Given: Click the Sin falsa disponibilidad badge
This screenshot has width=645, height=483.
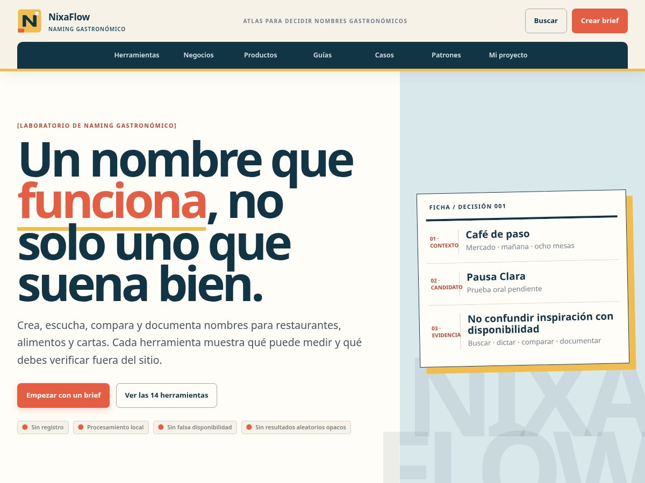Looking at the screenshot, I should [195, 427].
